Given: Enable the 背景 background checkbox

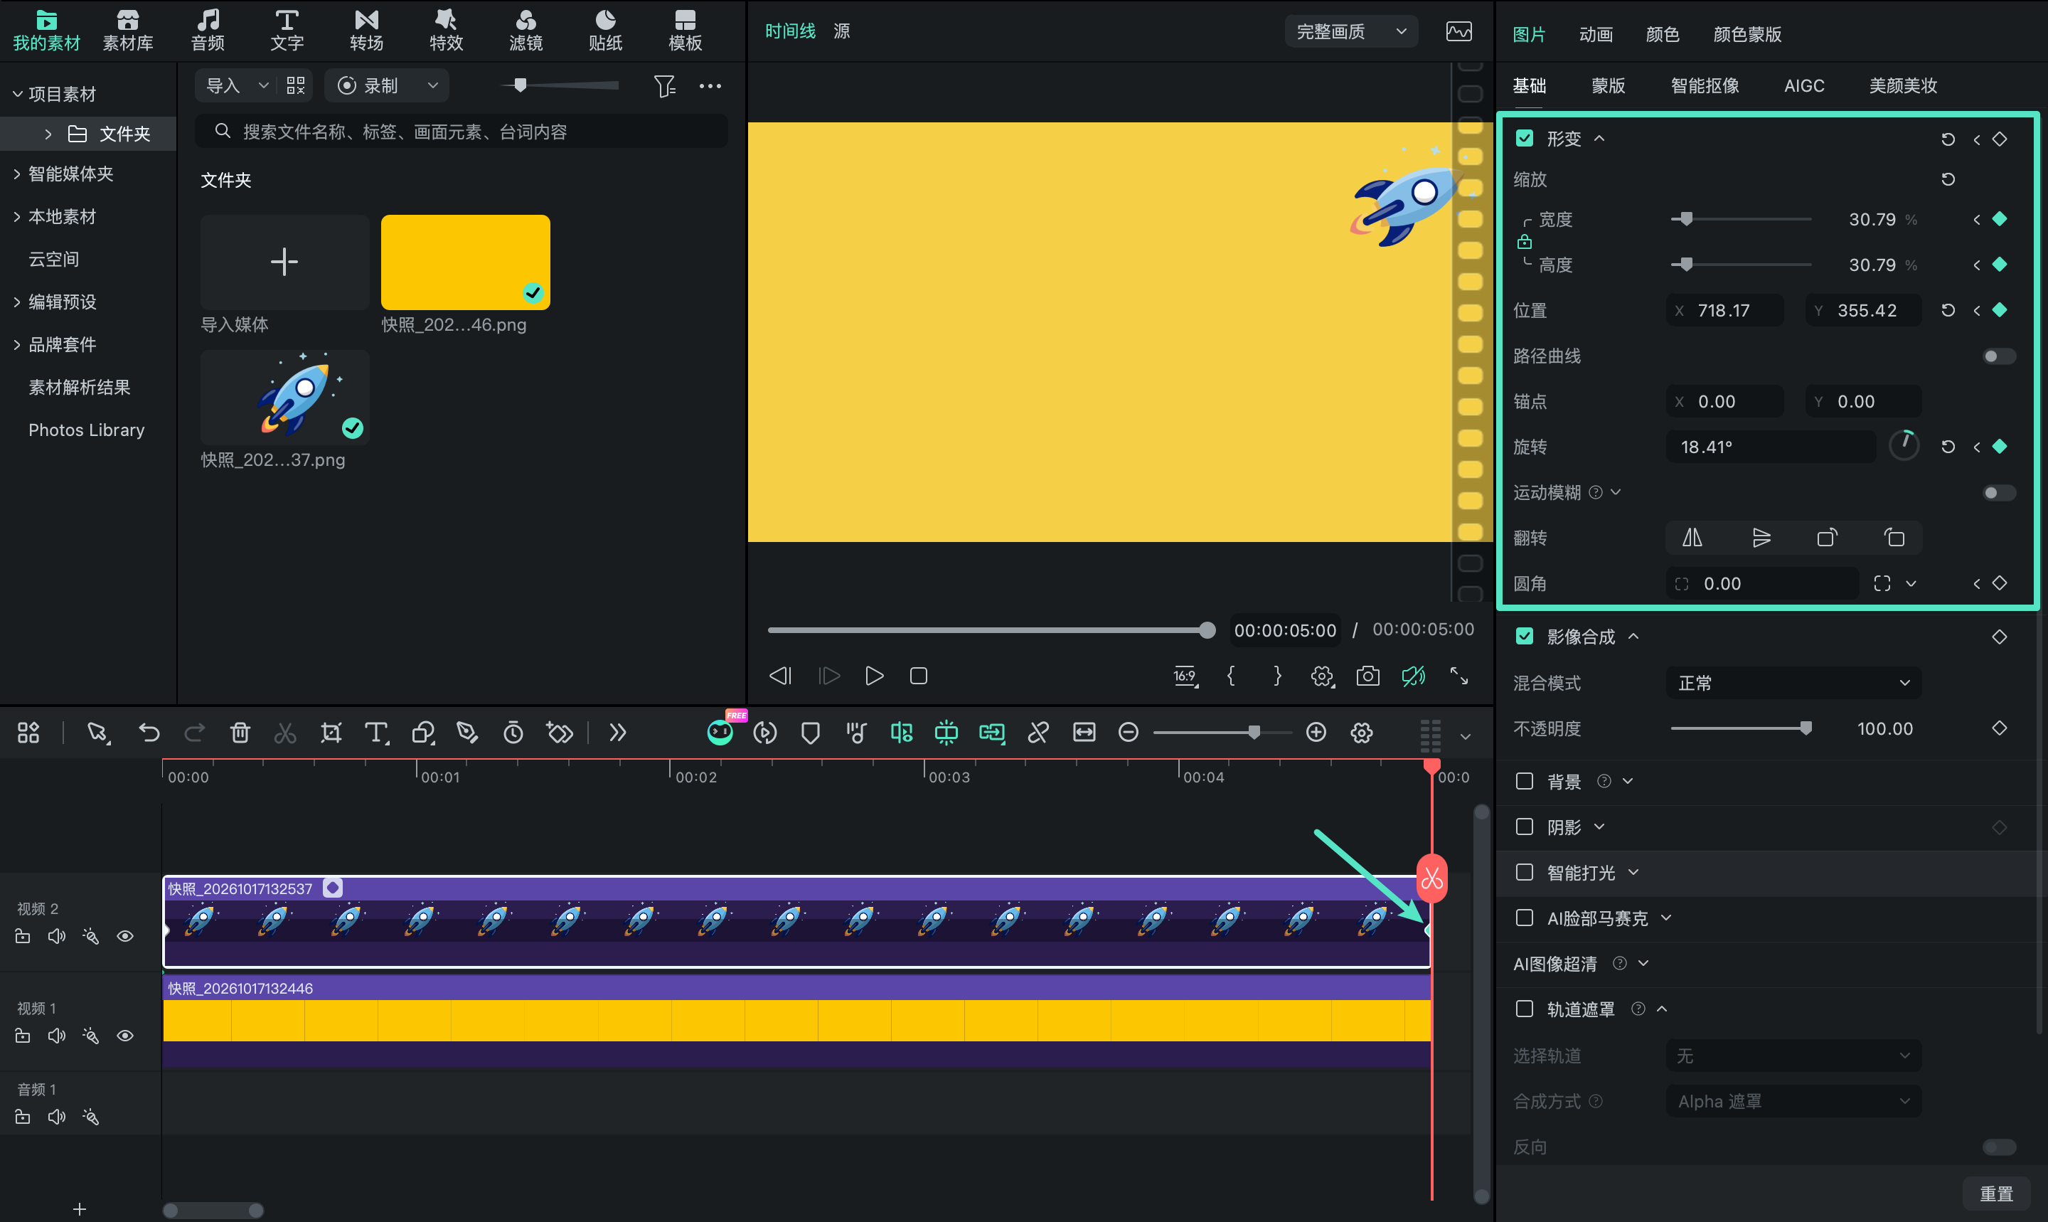Looking at the screenshot, I should click(1525, 780).
